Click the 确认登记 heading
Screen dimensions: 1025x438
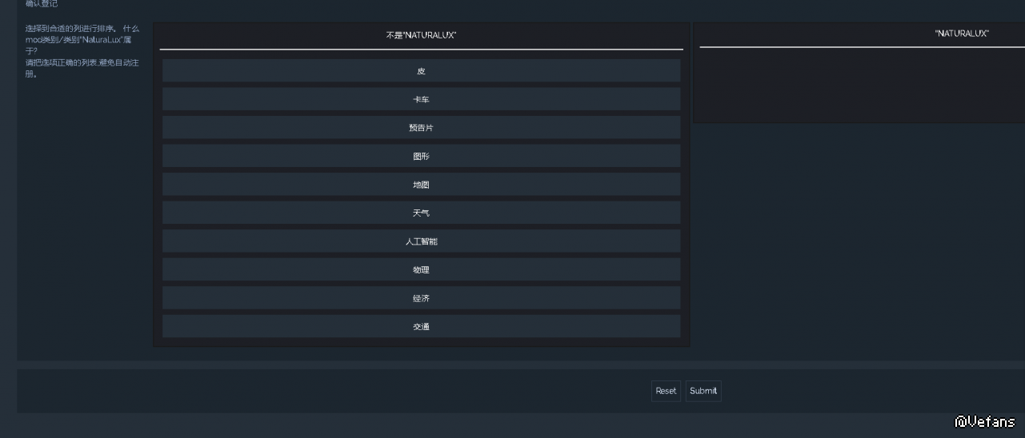42,4
